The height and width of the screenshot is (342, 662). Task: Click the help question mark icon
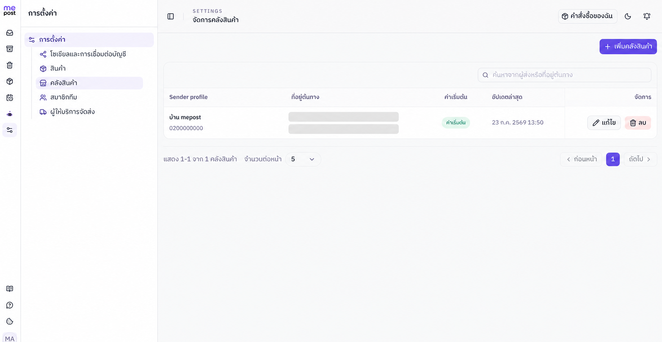pyautogui.click(x=10, y=305)
